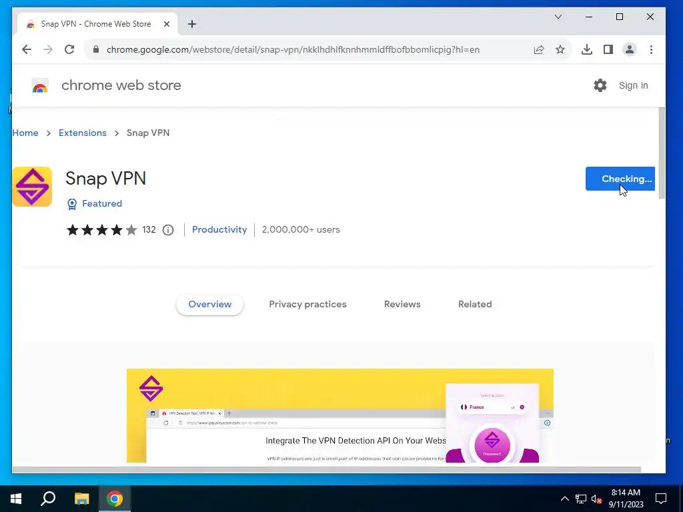Maximize the Chrome window
The width and height of the screenshot is (683, 512).
click(620, 17)
